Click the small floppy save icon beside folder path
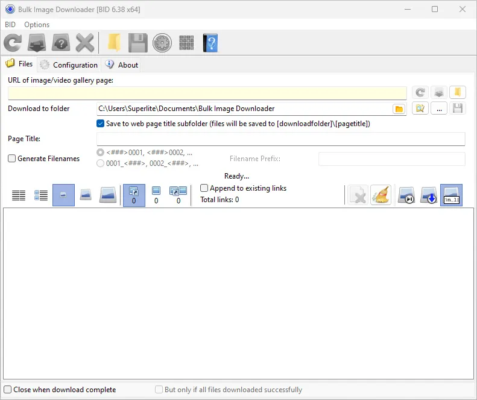Image resolution: width=477 pixels, height=400 pixels. (458, 109)
